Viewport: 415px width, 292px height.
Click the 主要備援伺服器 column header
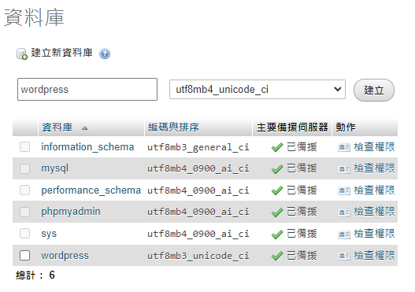click(292, 128)
